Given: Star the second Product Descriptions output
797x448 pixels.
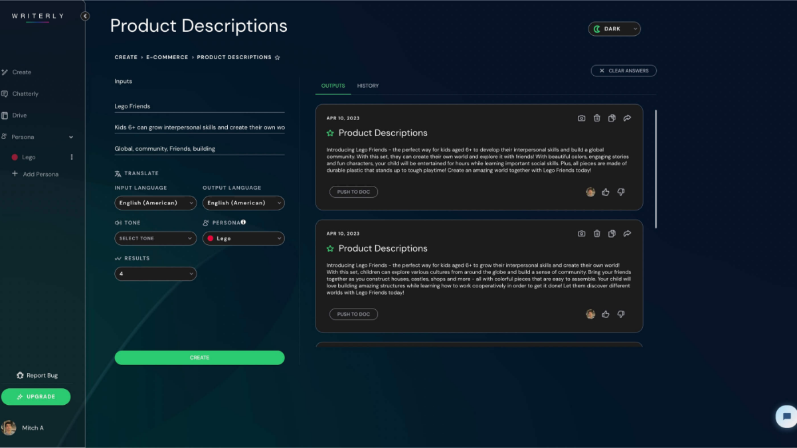Looking at the screenshot, I should pos(330,248).
